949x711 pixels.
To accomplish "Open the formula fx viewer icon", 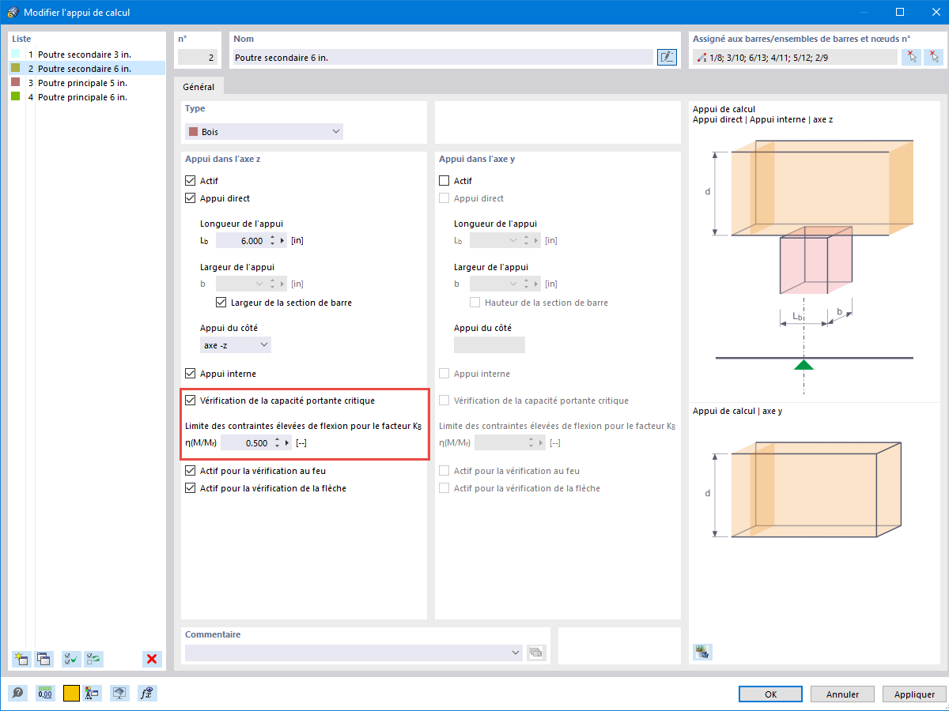I will (x=147, y=694).
